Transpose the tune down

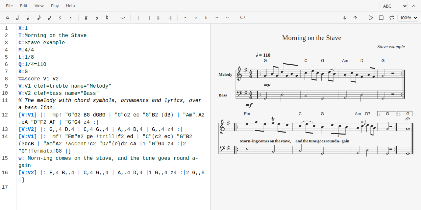[x=345, y=18]
